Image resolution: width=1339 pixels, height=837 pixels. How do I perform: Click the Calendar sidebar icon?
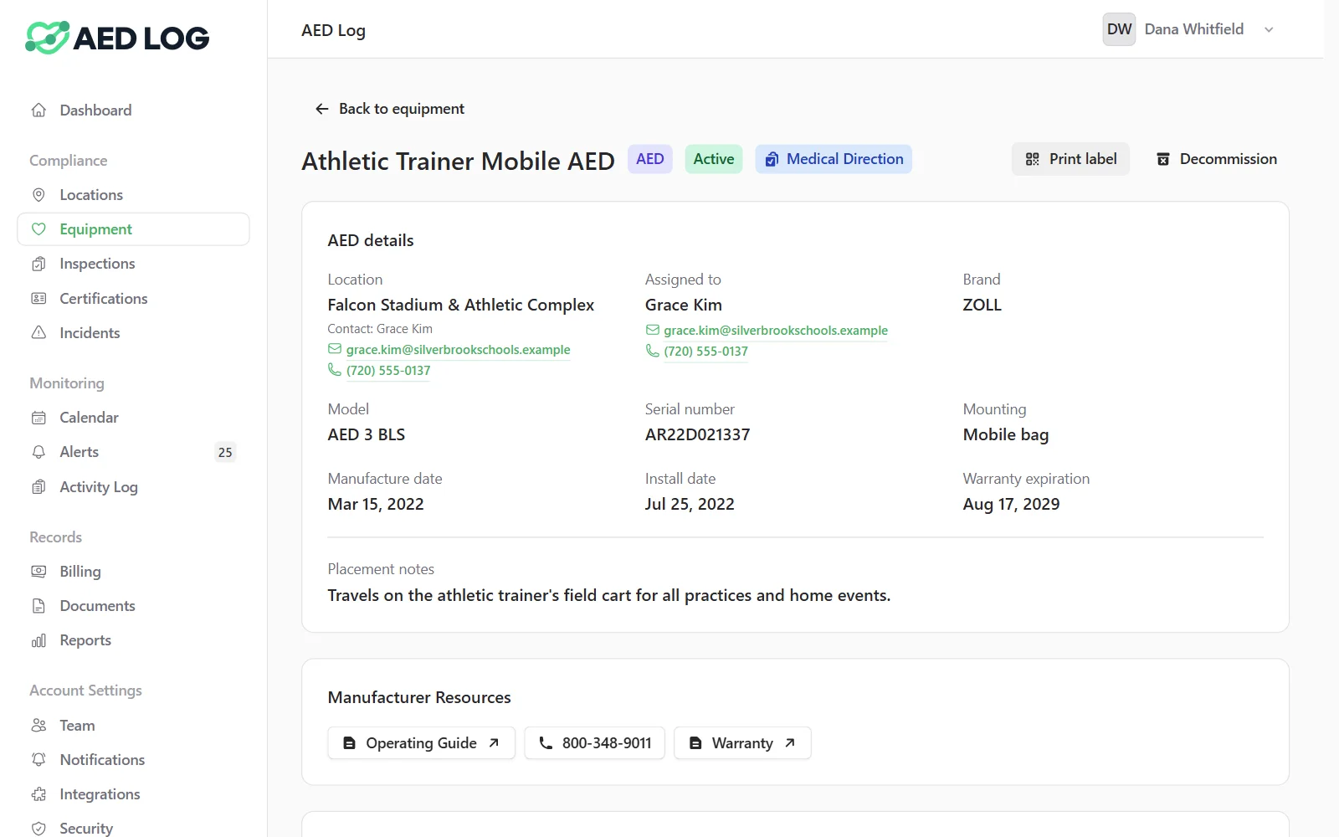tap(38, 418)
